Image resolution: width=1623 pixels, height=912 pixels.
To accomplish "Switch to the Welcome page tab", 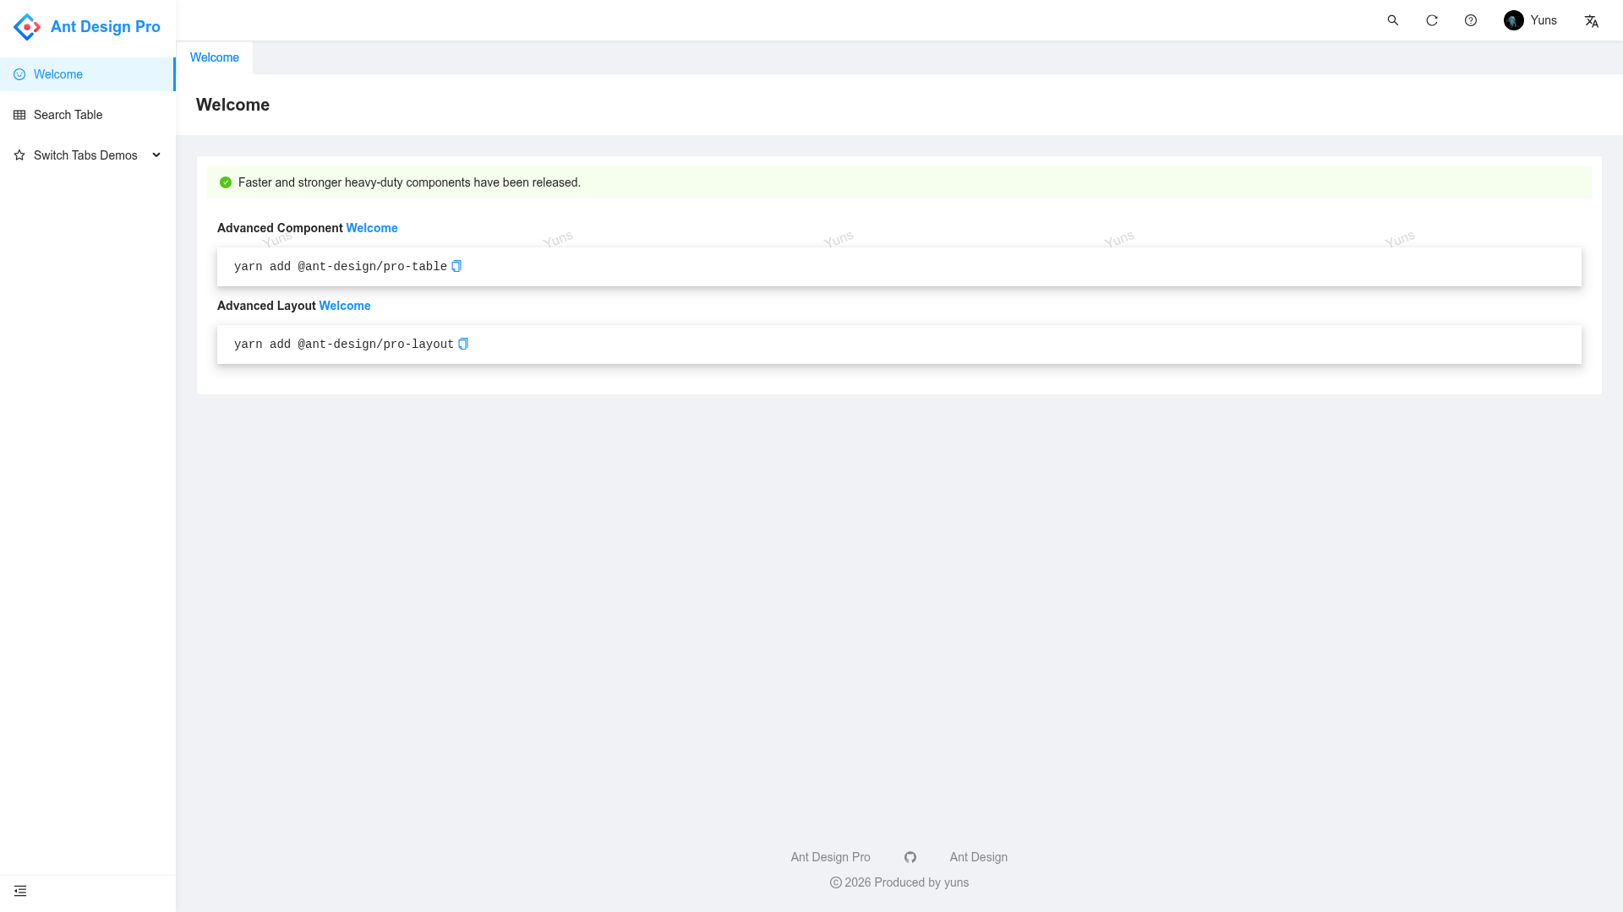I will (x=215, y=57).
